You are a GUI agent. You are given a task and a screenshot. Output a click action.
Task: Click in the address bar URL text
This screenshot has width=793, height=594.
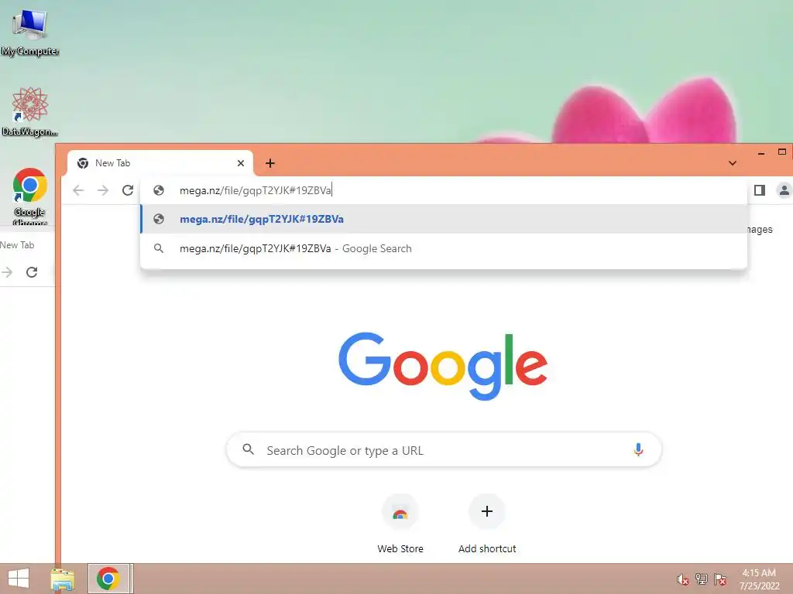256,190
